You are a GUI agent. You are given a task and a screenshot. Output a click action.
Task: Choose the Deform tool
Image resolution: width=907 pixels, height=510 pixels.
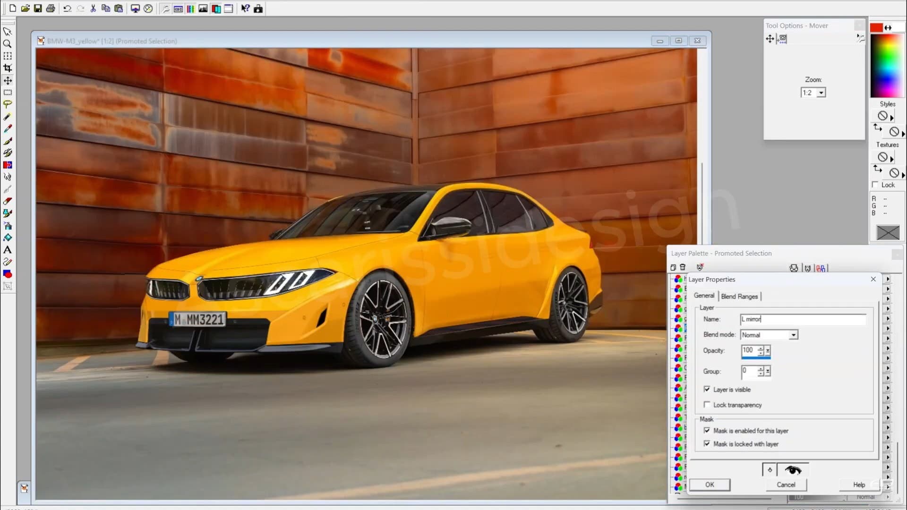8,56
